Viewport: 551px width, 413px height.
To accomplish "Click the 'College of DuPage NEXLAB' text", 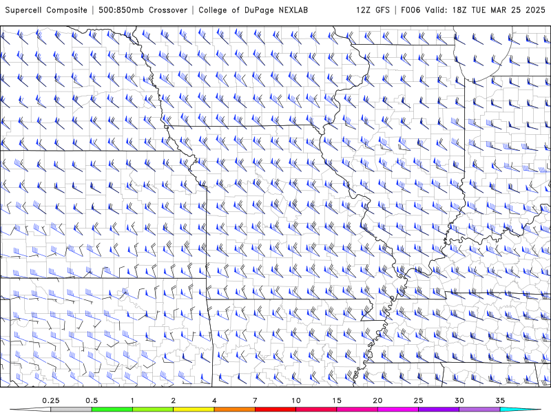I will (x=253, y=10).
